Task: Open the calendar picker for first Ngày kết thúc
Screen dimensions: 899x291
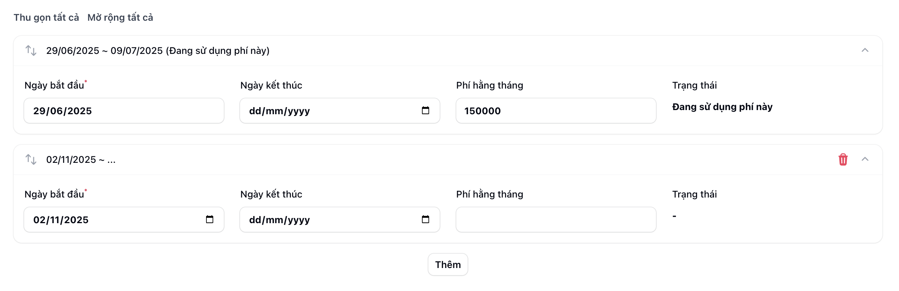Action: pyautogui.click(x=425, y=110)
